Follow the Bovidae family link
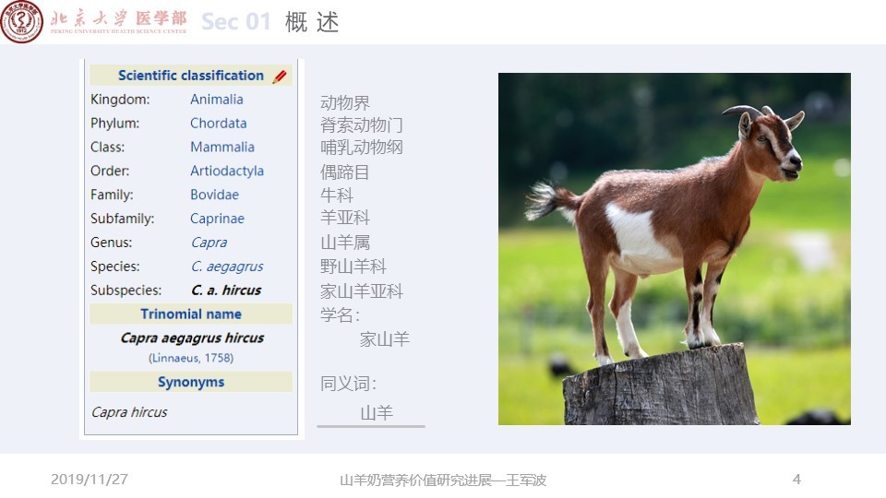 point(214,195)
